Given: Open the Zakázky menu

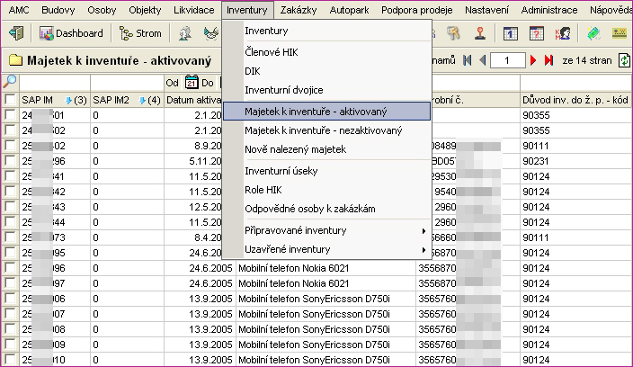Looking at the screenshot, I should click(300, 8).
